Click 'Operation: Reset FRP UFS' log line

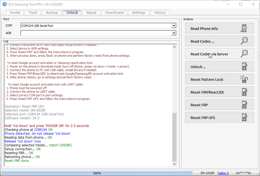(x=24, y=107)
